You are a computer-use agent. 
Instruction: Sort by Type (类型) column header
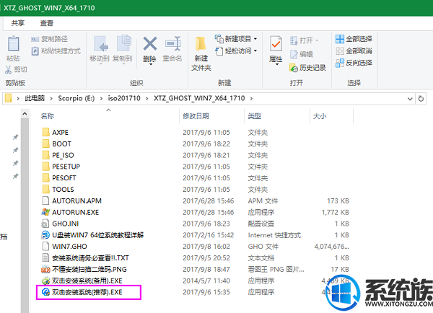[254, 116]
